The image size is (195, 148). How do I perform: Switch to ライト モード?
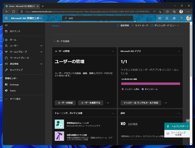(140, 26)
